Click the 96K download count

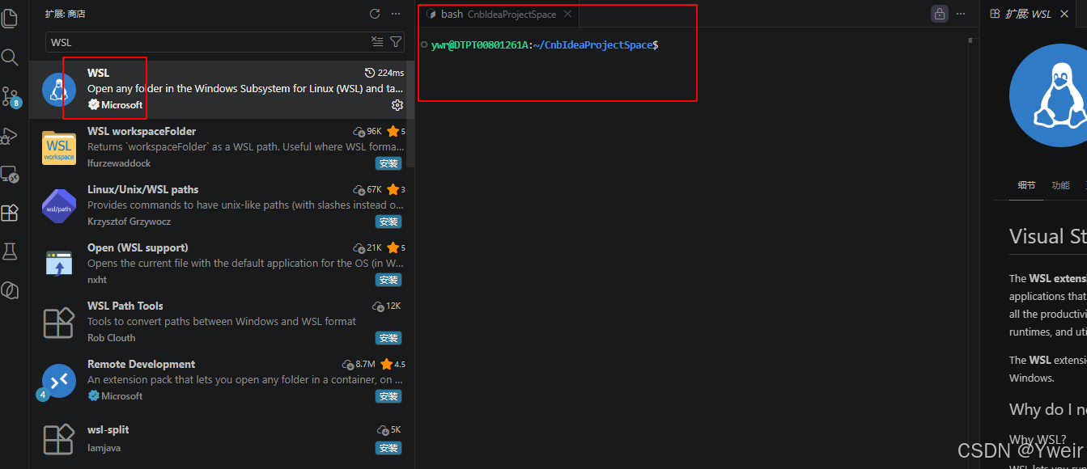tap(367, 131)
